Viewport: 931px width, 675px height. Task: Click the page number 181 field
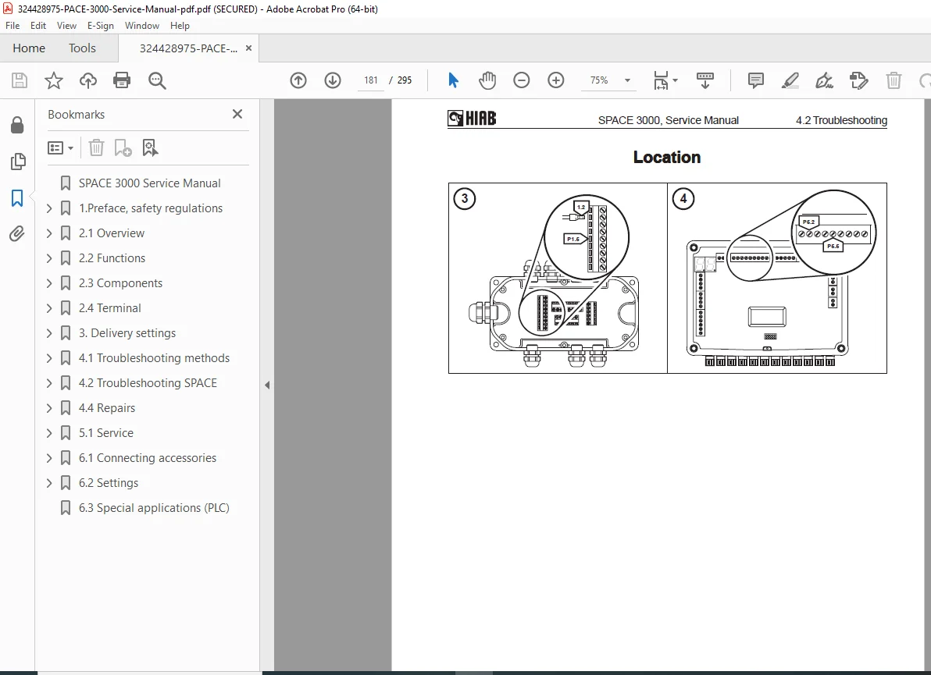(x=371, y=80)
